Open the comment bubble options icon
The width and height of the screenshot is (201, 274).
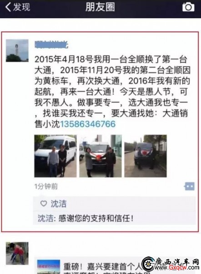(189, 186)
